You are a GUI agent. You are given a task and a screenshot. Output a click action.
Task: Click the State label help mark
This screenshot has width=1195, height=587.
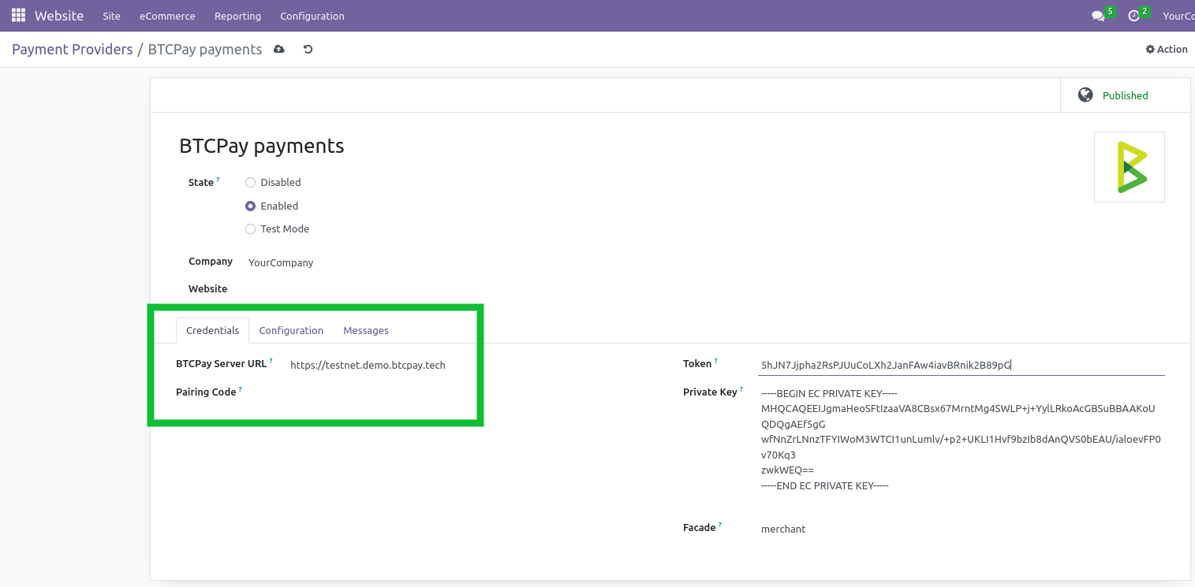[x=218, y=180]
